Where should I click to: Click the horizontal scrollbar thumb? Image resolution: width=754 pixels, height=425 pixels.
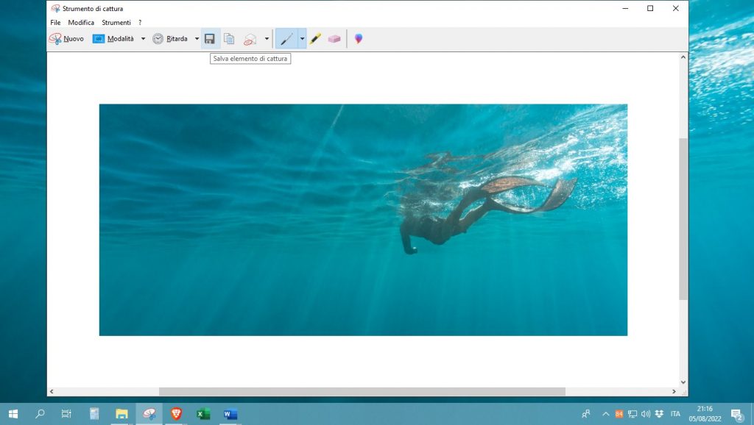click(x=362, y=392)
